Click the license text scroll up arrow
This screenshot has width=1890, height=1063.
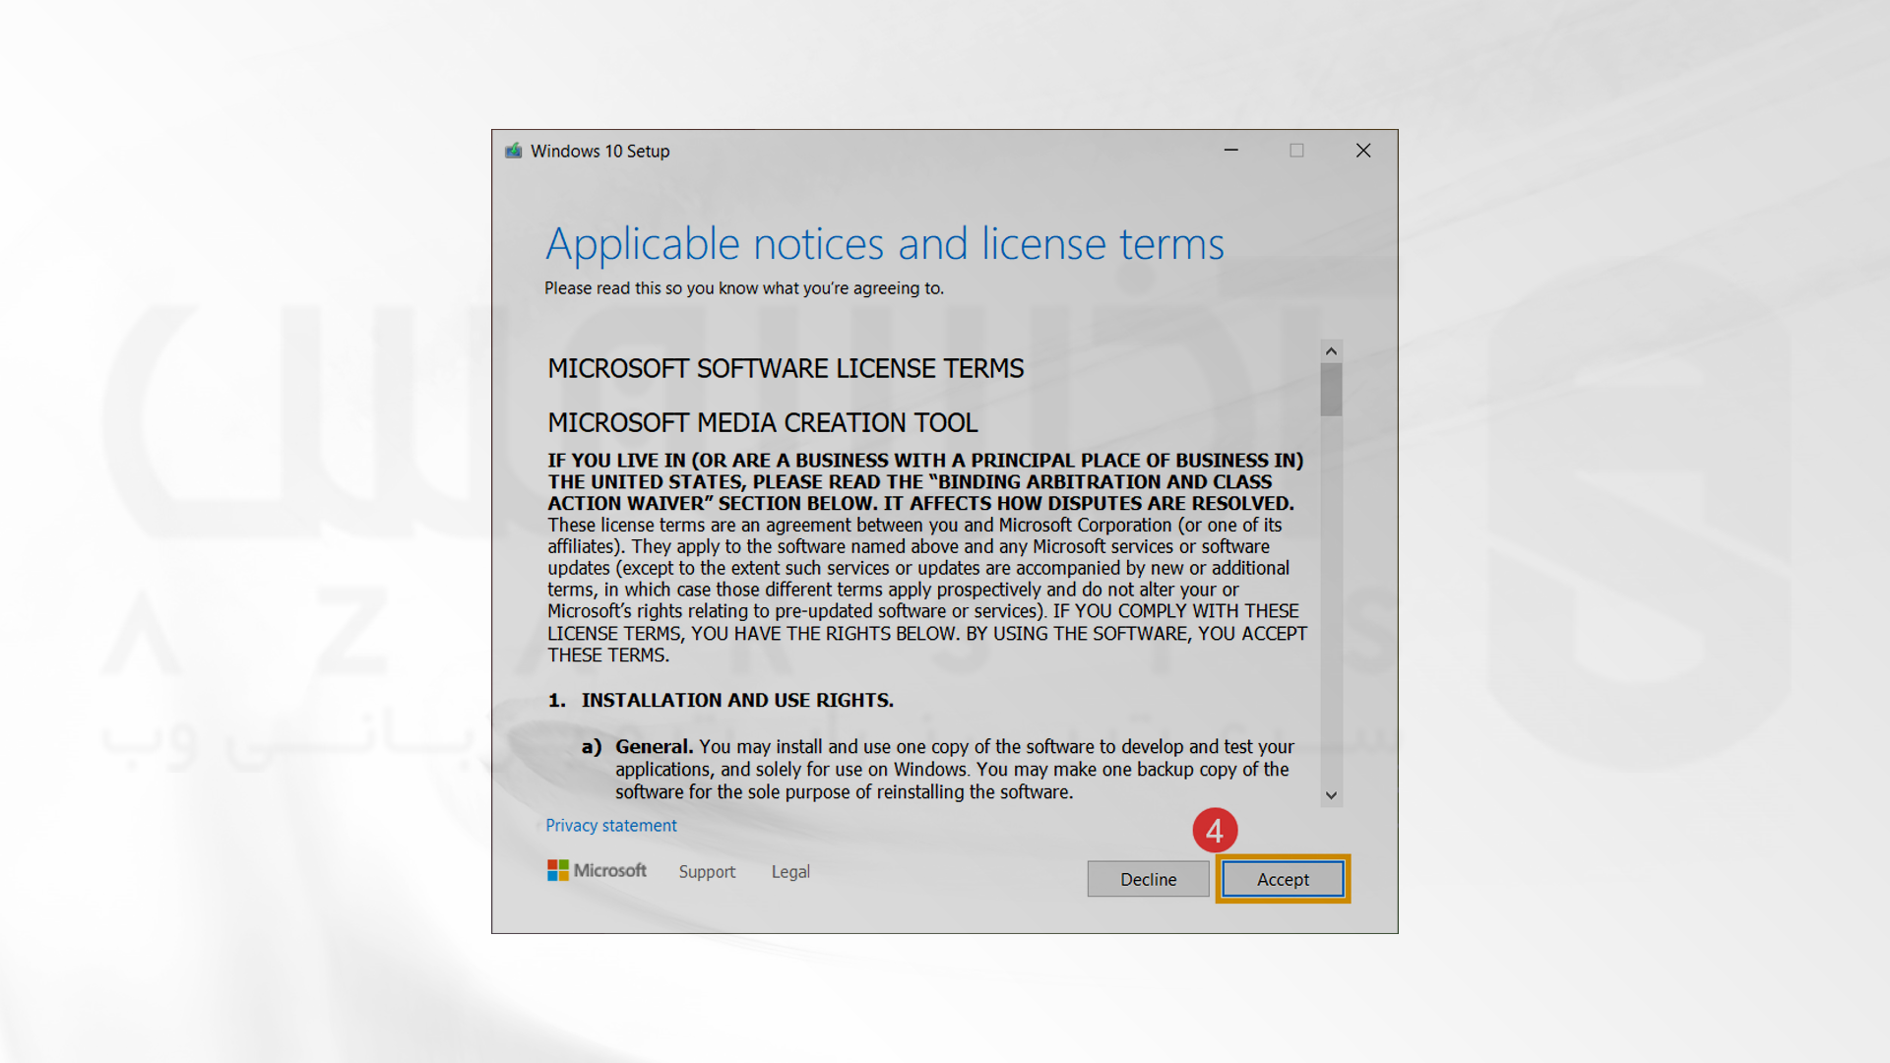click(x=1331, y=351)
